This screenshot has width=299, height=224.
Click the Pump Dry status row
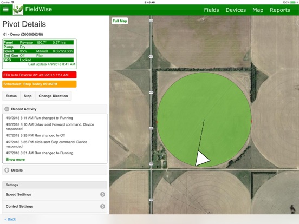38,47
